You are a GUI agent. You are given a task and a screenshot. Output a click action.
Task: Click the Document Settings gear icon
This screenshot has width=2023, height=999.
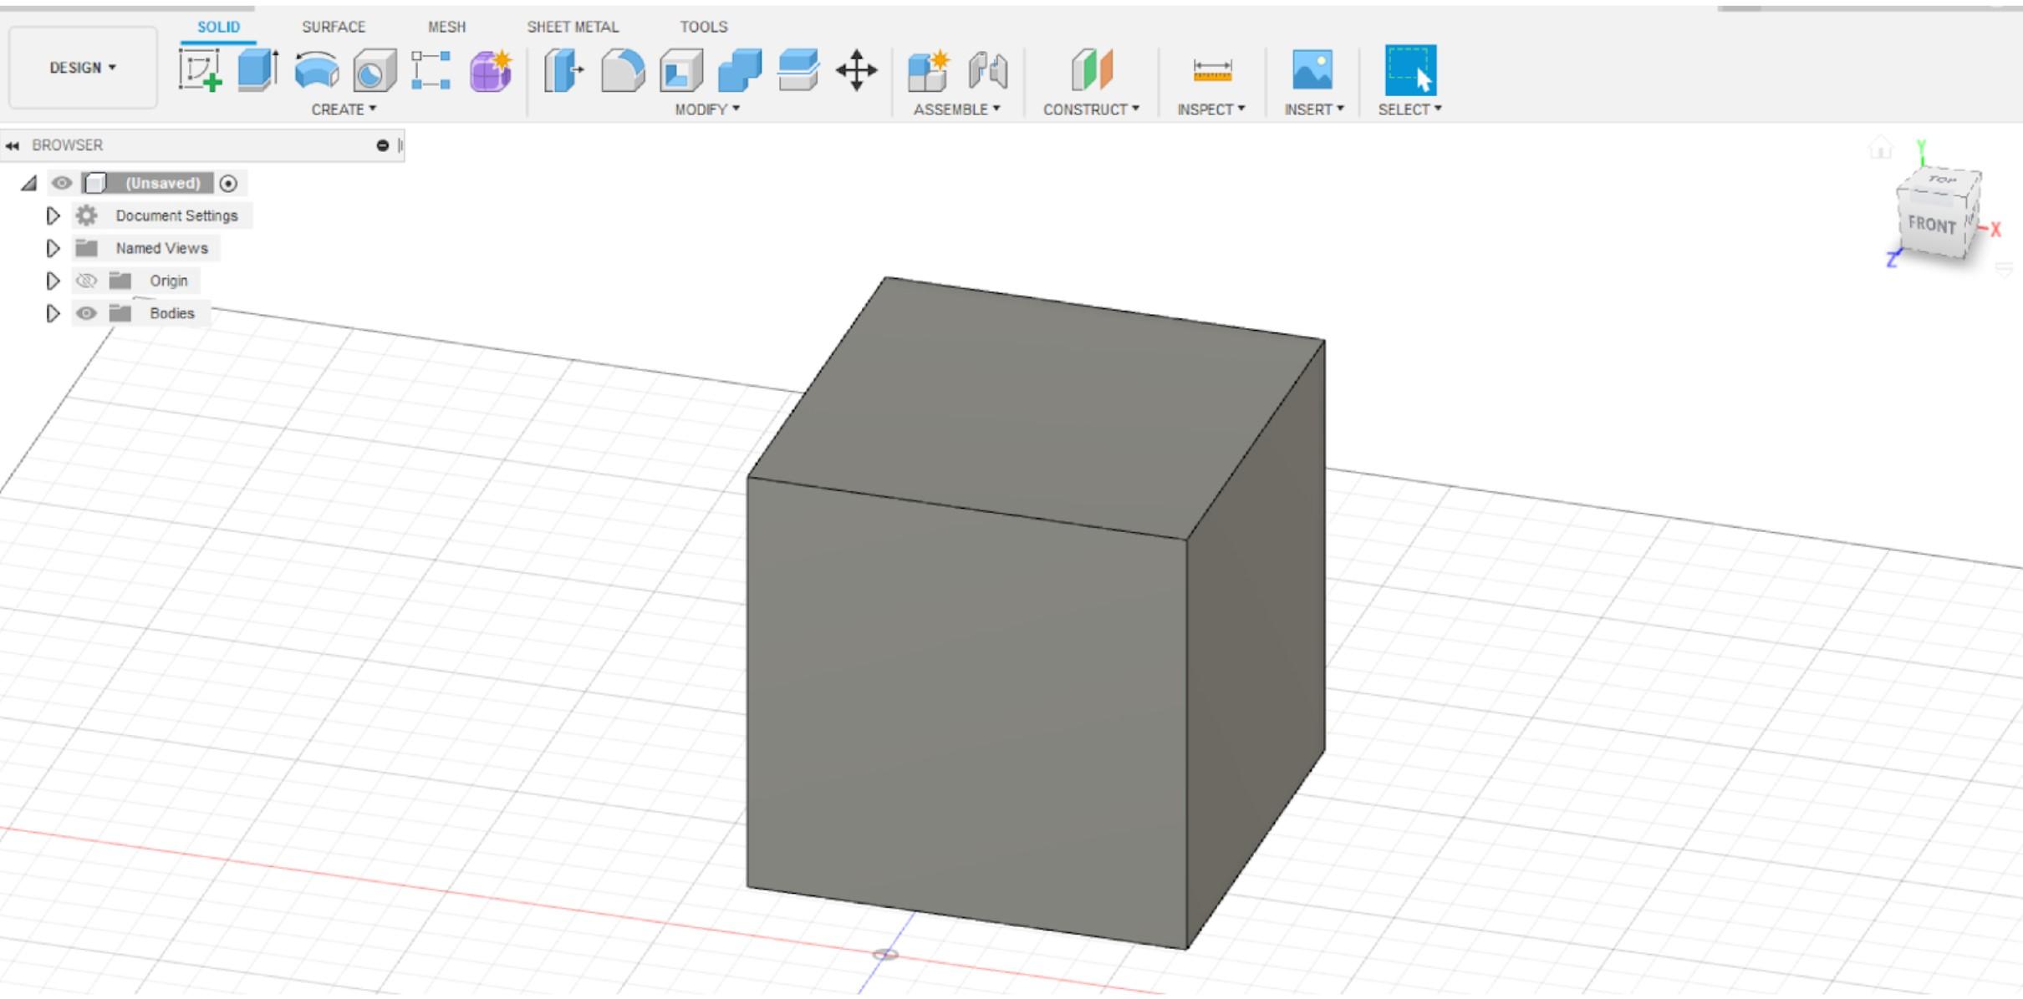[86, 216]
